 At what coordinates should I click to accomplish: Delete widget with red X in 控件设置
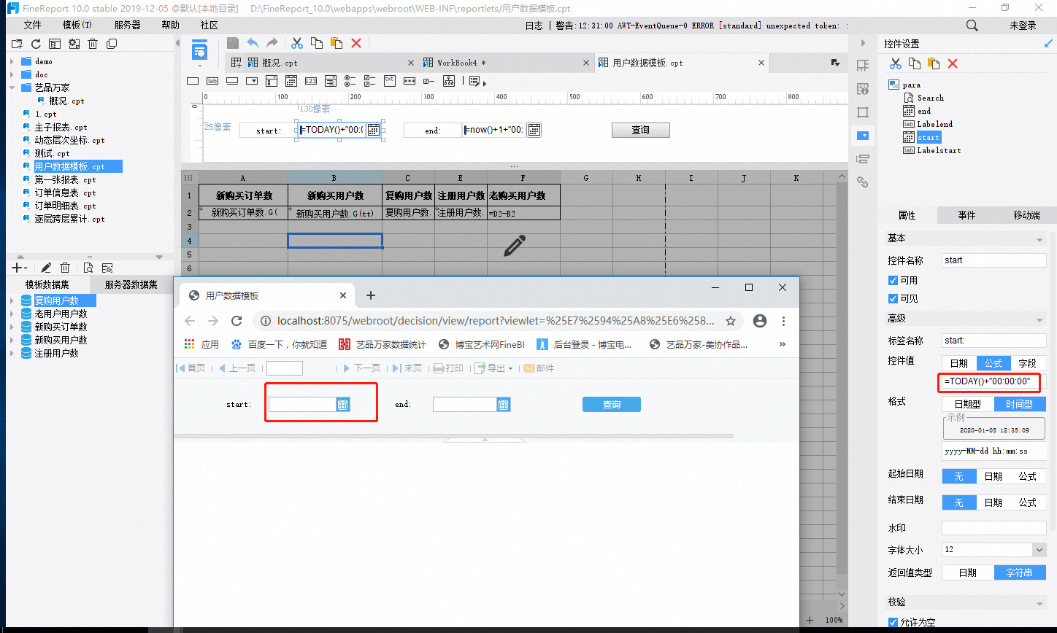click(x=953, y=63)
